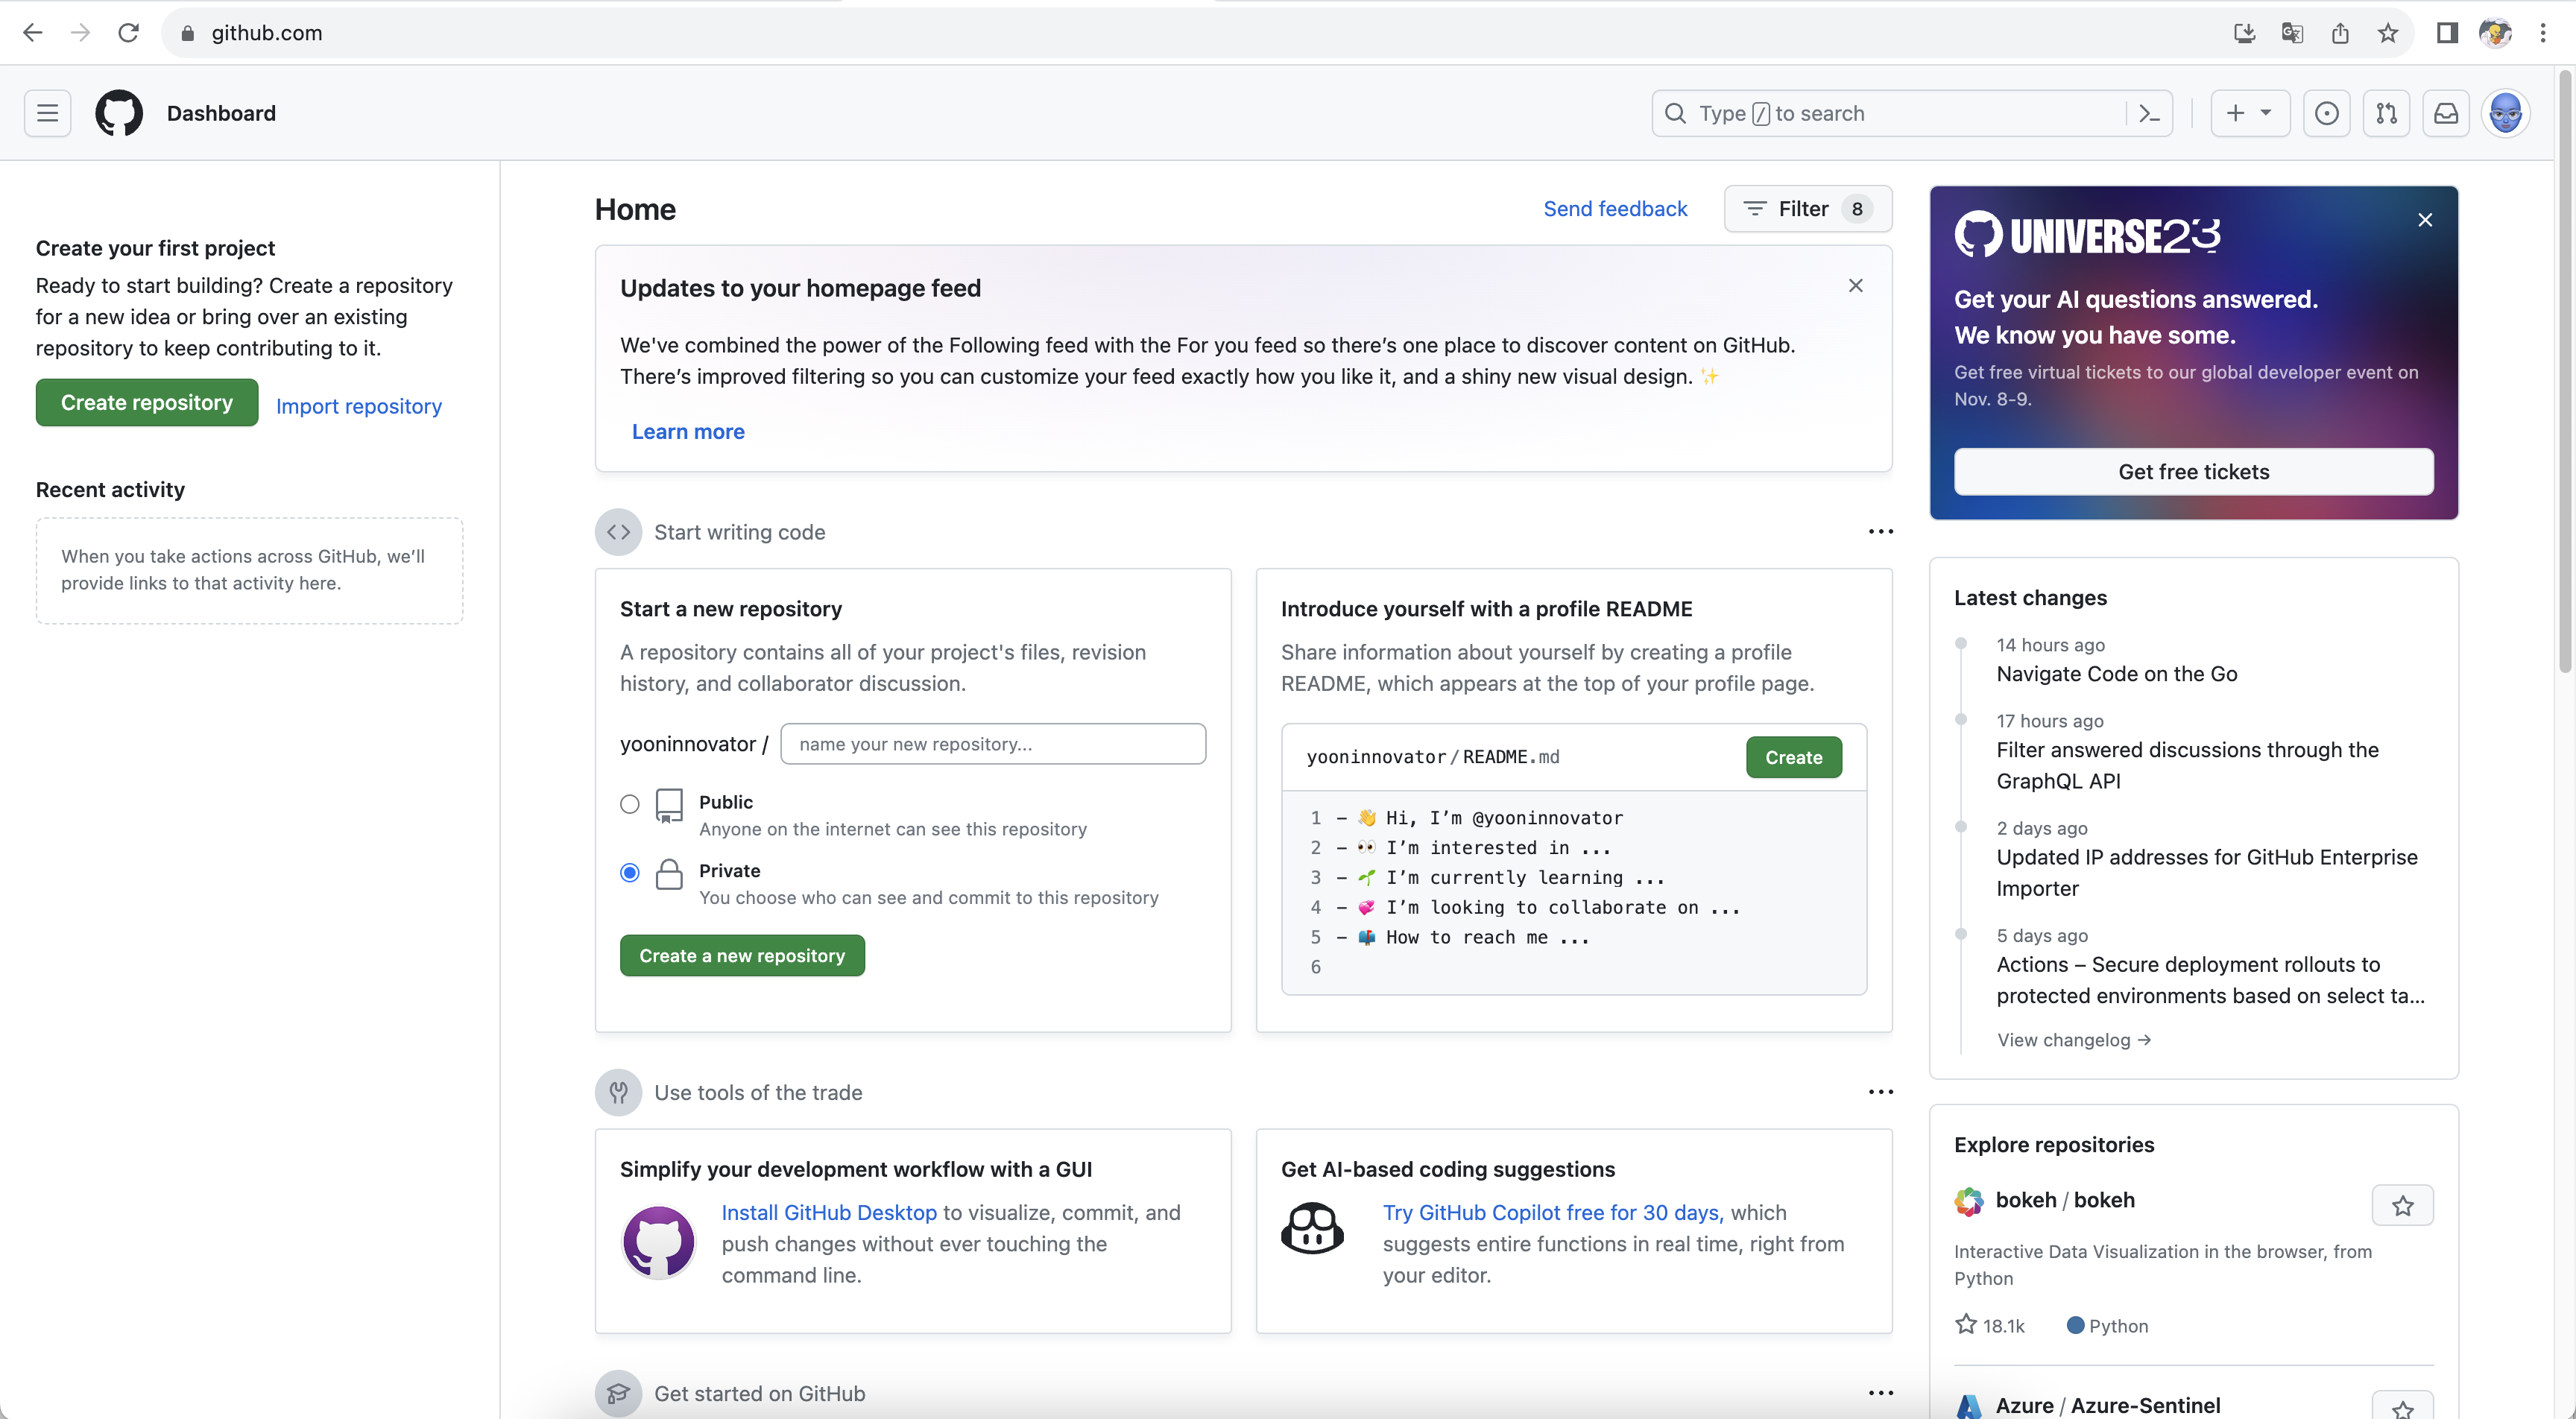The height and width of the screenshot is (1419, 2576).
Task: Open the feed Filter dropdown
Action: [x=1807, y=209]
